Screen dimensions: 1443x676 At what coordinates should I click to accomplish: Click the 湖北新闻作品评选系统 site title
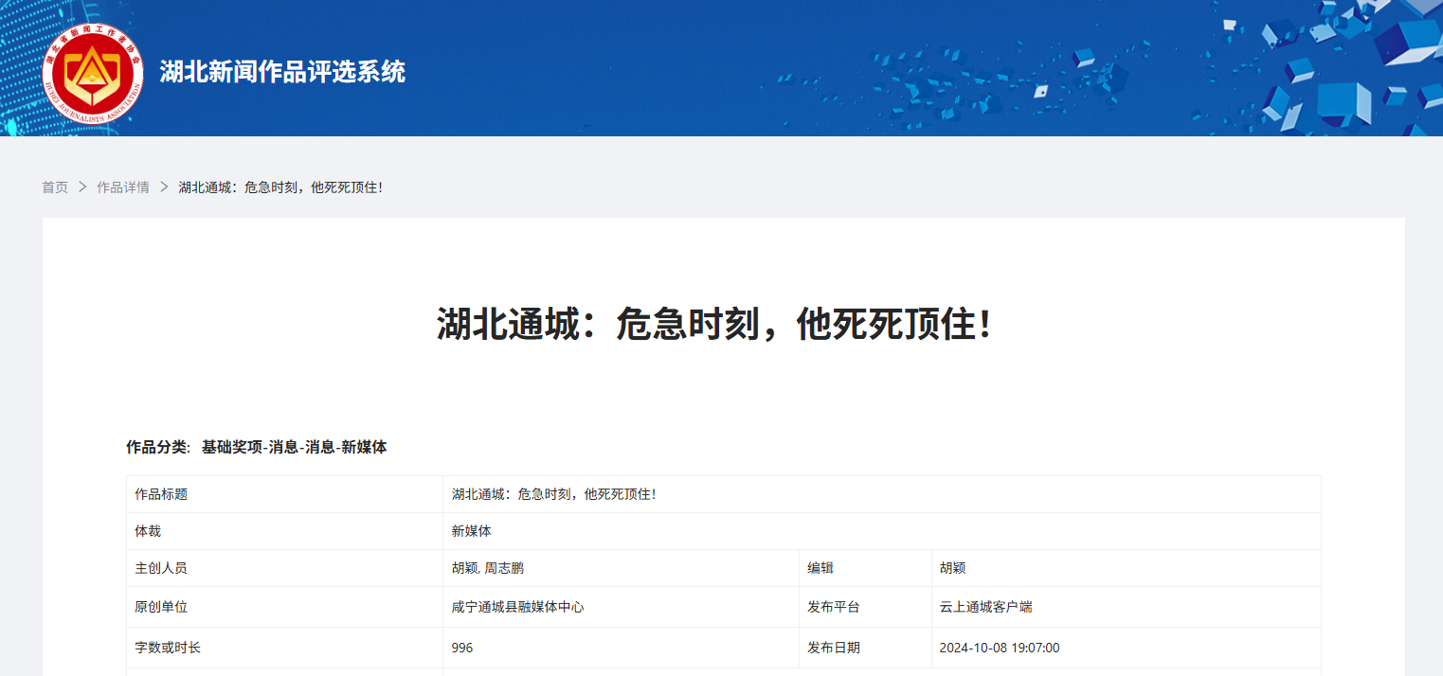click(282, 72)
